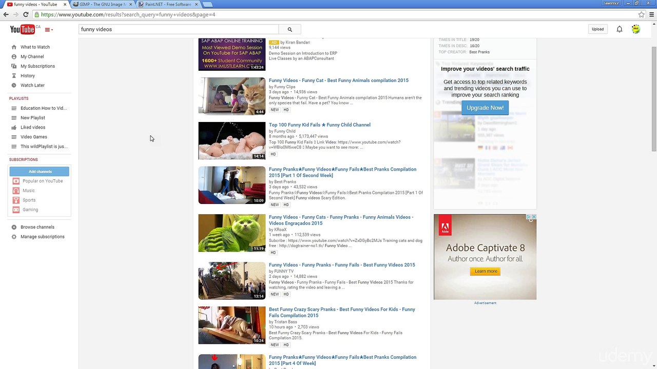
Task: Open Funny Videos - Funny Cat title link
Action: (339, 80)
